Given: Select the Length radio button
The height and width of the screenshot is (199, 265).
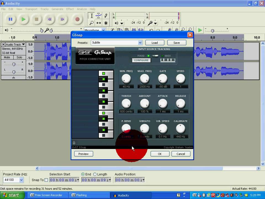Looking at the screenshot, I should pyautogui.click(x=95, y=174).
